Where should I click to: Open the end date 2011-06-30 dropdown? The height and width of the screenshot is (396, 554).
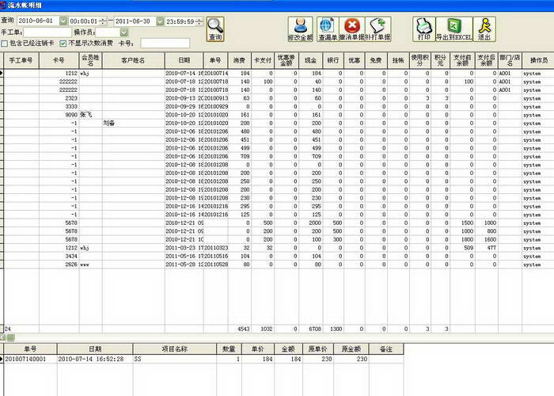pos(160,21)
